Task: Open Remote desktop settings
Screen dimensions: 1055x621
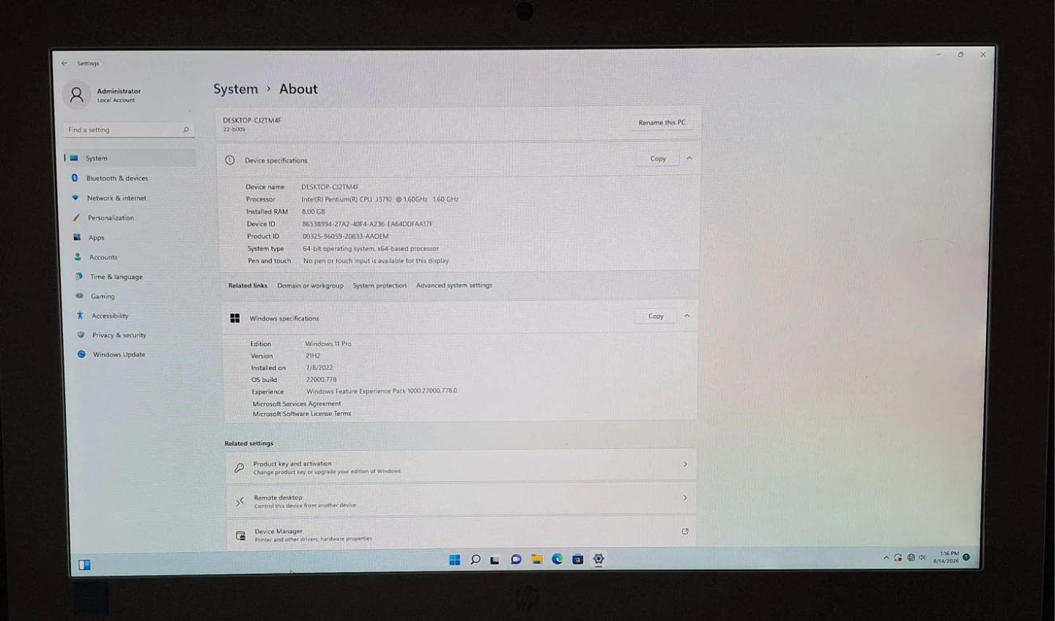Action: pos(462,499)
